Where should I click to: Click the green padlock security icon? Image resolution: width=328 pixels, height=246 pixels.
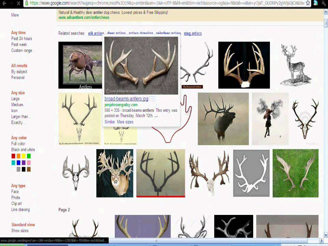(26, 3)
